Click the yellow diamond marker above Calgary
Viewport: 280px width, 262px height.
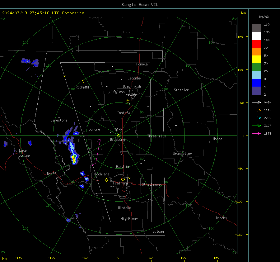click(123, 179)
